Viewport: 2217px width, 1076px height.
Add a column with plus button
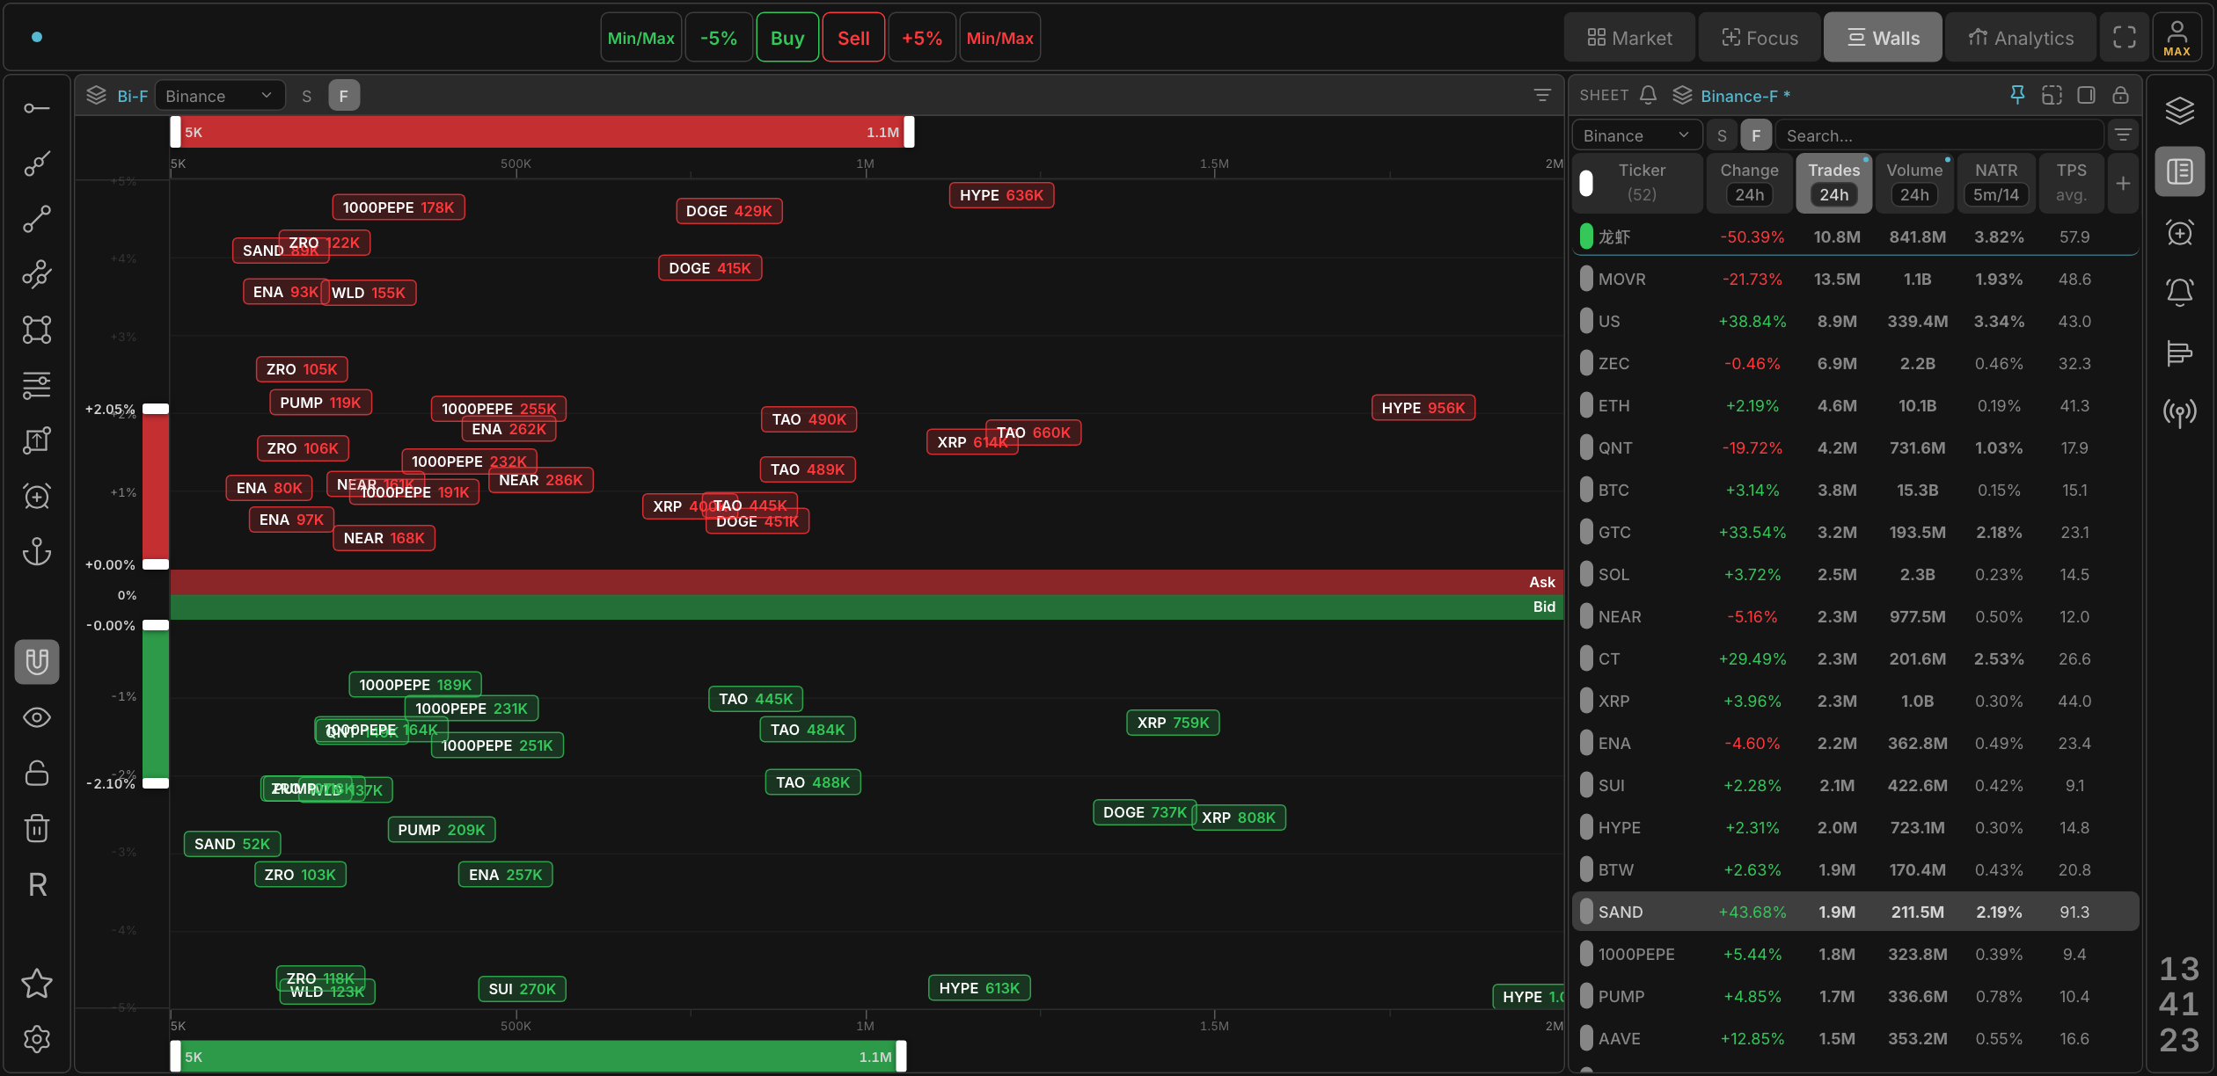point(2123,183)
